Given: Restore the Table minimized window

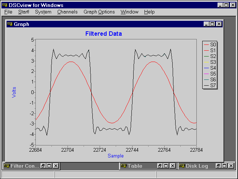Looking at the screenshot, I should click(160, 166).
